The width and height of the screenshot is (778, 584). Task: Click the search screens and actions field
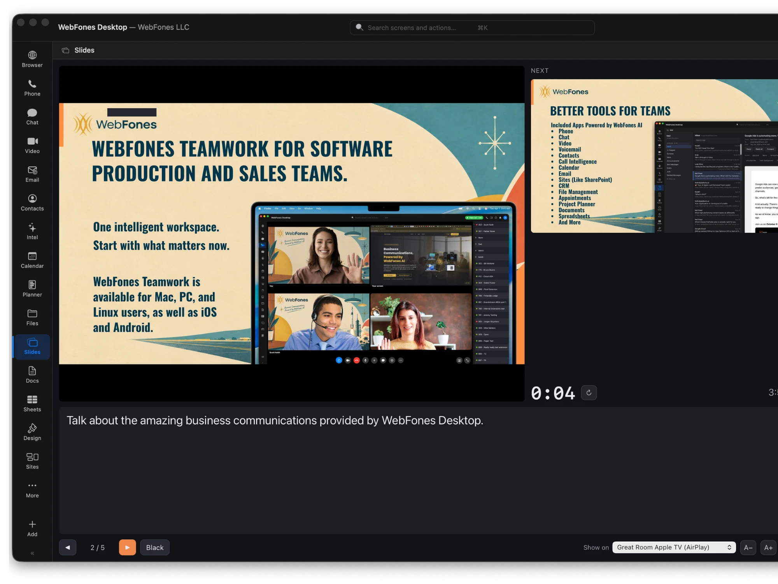(472, 28)
